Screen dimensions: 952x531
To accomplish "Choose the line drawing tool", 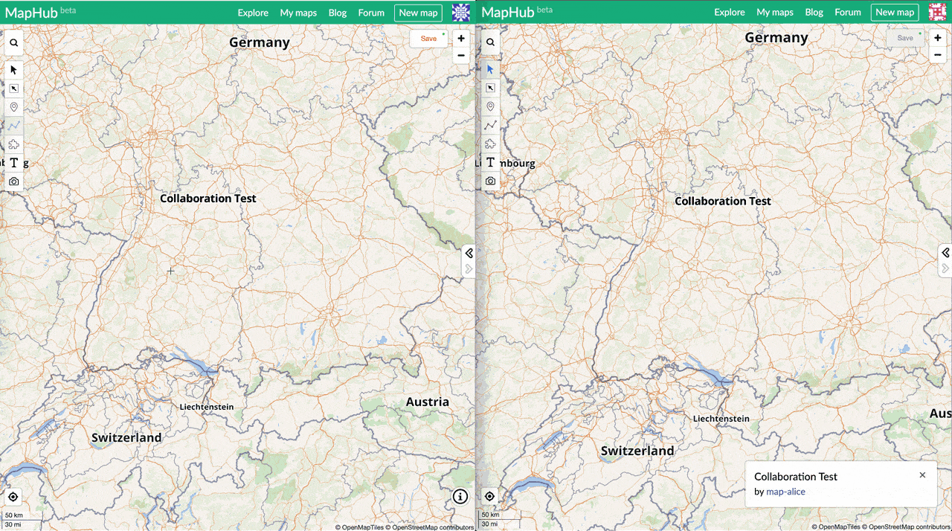I will [13, 125].
